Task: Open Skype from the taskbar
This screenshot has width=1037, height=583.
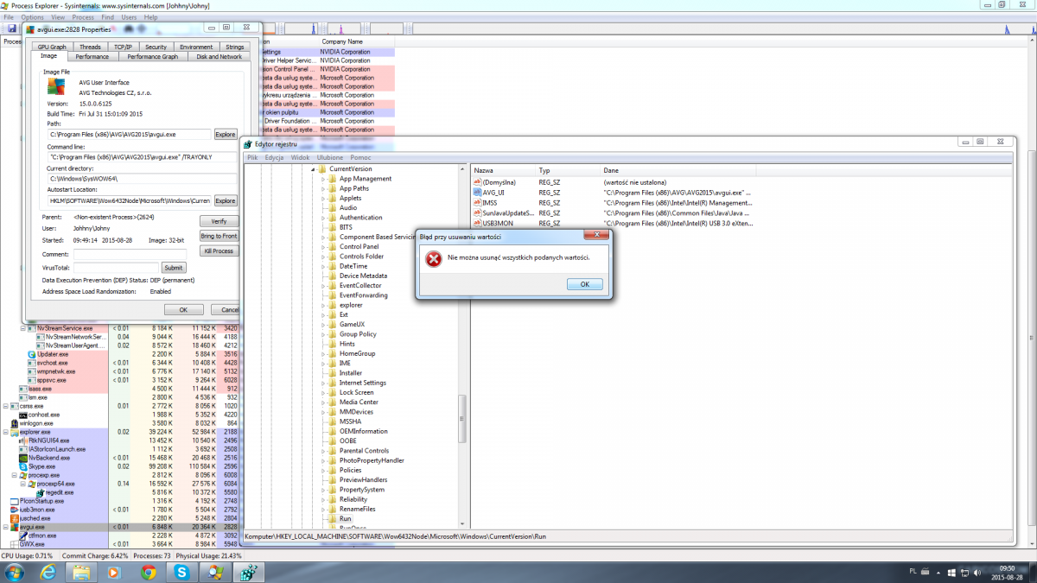Action: pyautogui.click(x=181, y=572)
